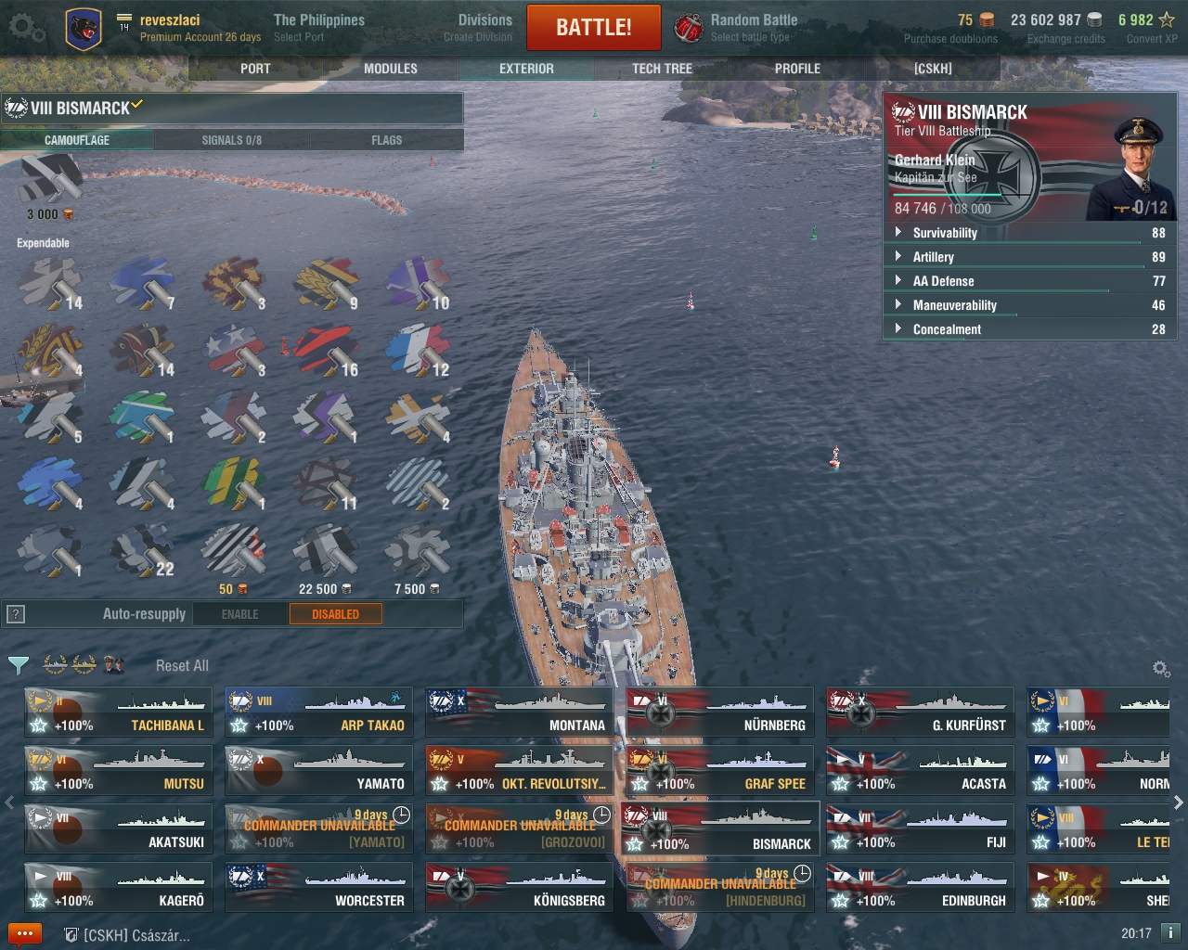Enable Auto-resupply

pyautogui.click(x=239, y=614)
